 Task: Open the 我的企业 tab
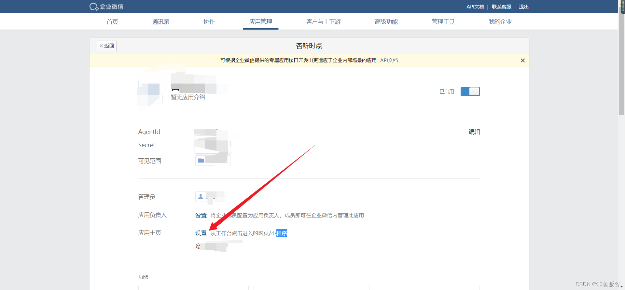(500, 22)
